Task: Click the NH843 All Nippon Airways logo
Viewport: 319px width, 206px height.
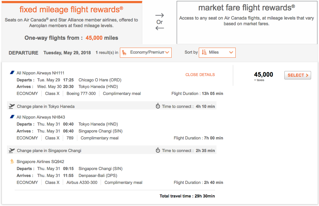Action: point(12,117)
